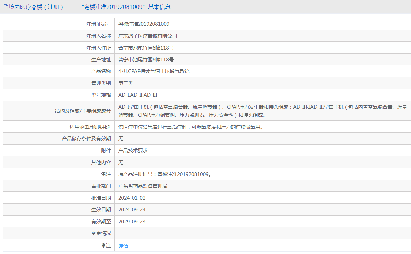
Task: Click the 其他内容 label
Action: (101, 163)
